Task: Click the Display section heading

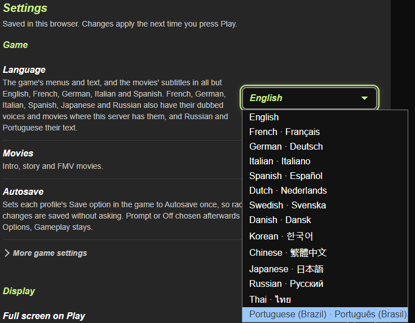Action: pos(19,291)
